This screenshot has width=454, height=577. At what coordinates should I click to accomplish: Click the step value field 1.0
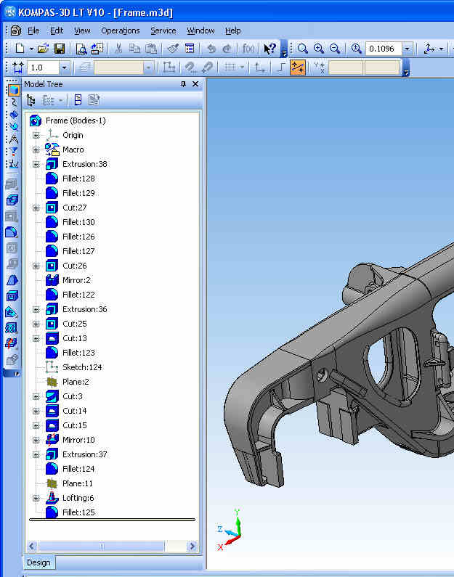[43, 67]
